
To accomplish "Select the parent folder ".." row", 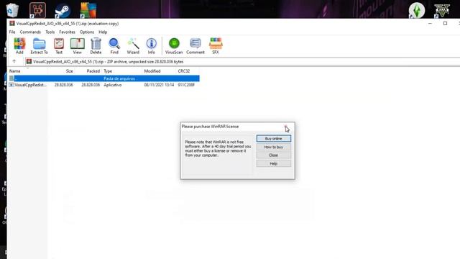I will click(103, 78).
